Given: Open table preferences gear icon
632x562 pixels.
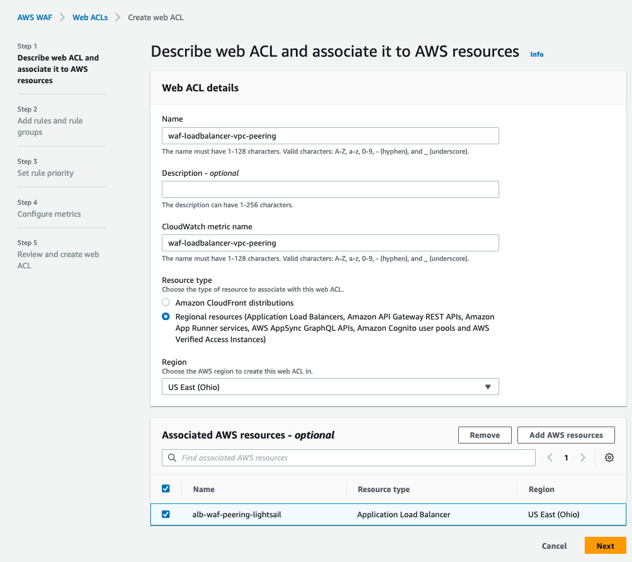Looking at the screenshot, I should (x=609, y=458).
